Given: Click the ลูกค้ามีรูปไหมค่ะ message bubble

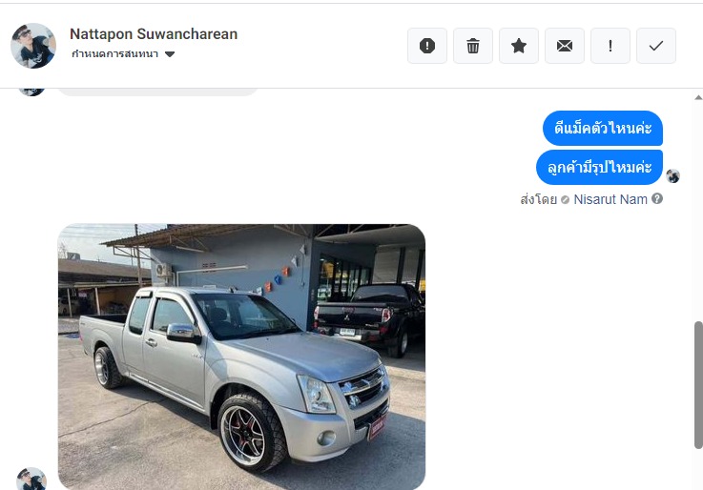Looking at the screenshot, I should pos(599,167).
